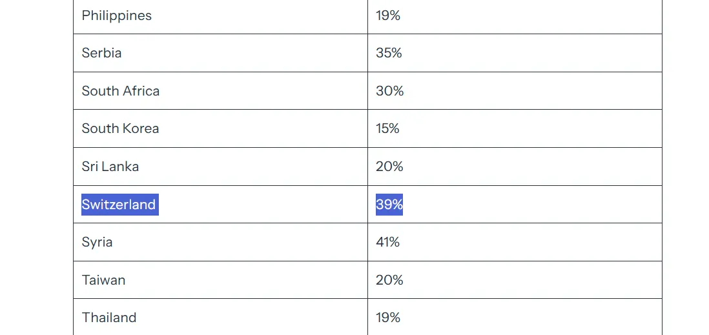Screen dimensions: 709x335
Task: Select the Serbia table cell
Action: coord(101,53)
